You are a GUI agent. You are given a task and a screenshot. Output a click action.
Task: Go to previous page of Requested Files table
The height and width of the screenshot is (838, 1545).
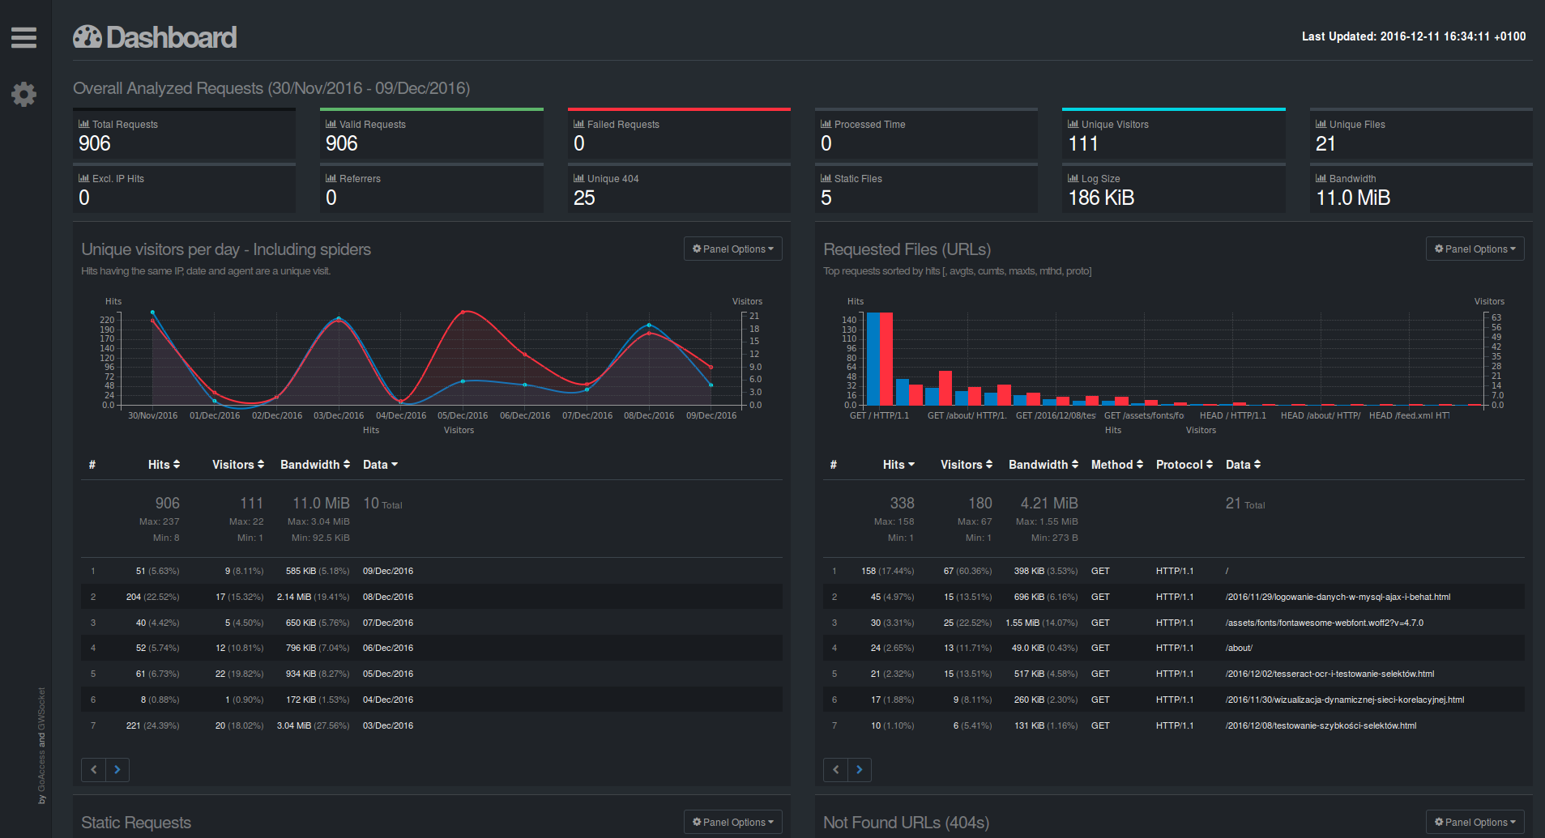[835, 769]
